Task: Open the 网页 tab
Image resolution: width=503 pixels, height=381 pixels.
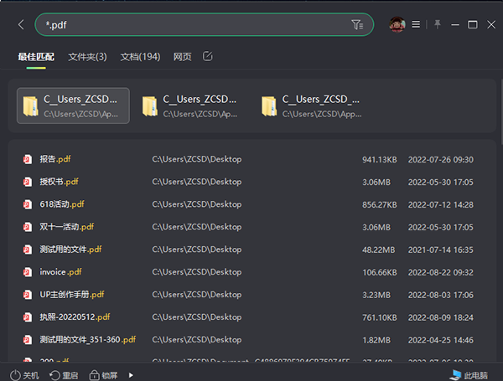Action: click(182, 57)
